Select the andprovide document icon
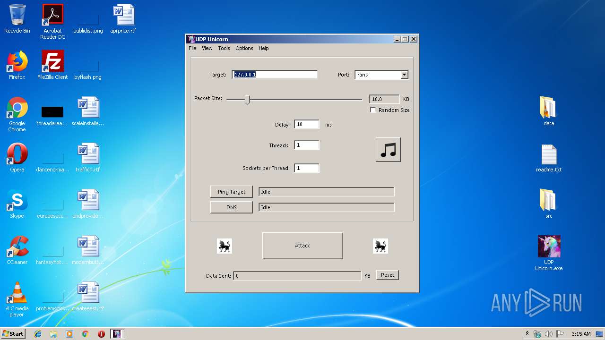This screenshot has width=605, height=340. (88, 204)
